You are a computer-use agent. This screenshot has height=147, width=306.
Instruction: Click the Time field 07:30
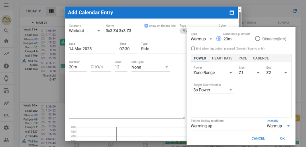pyautogui.click(x=128, y=49)
